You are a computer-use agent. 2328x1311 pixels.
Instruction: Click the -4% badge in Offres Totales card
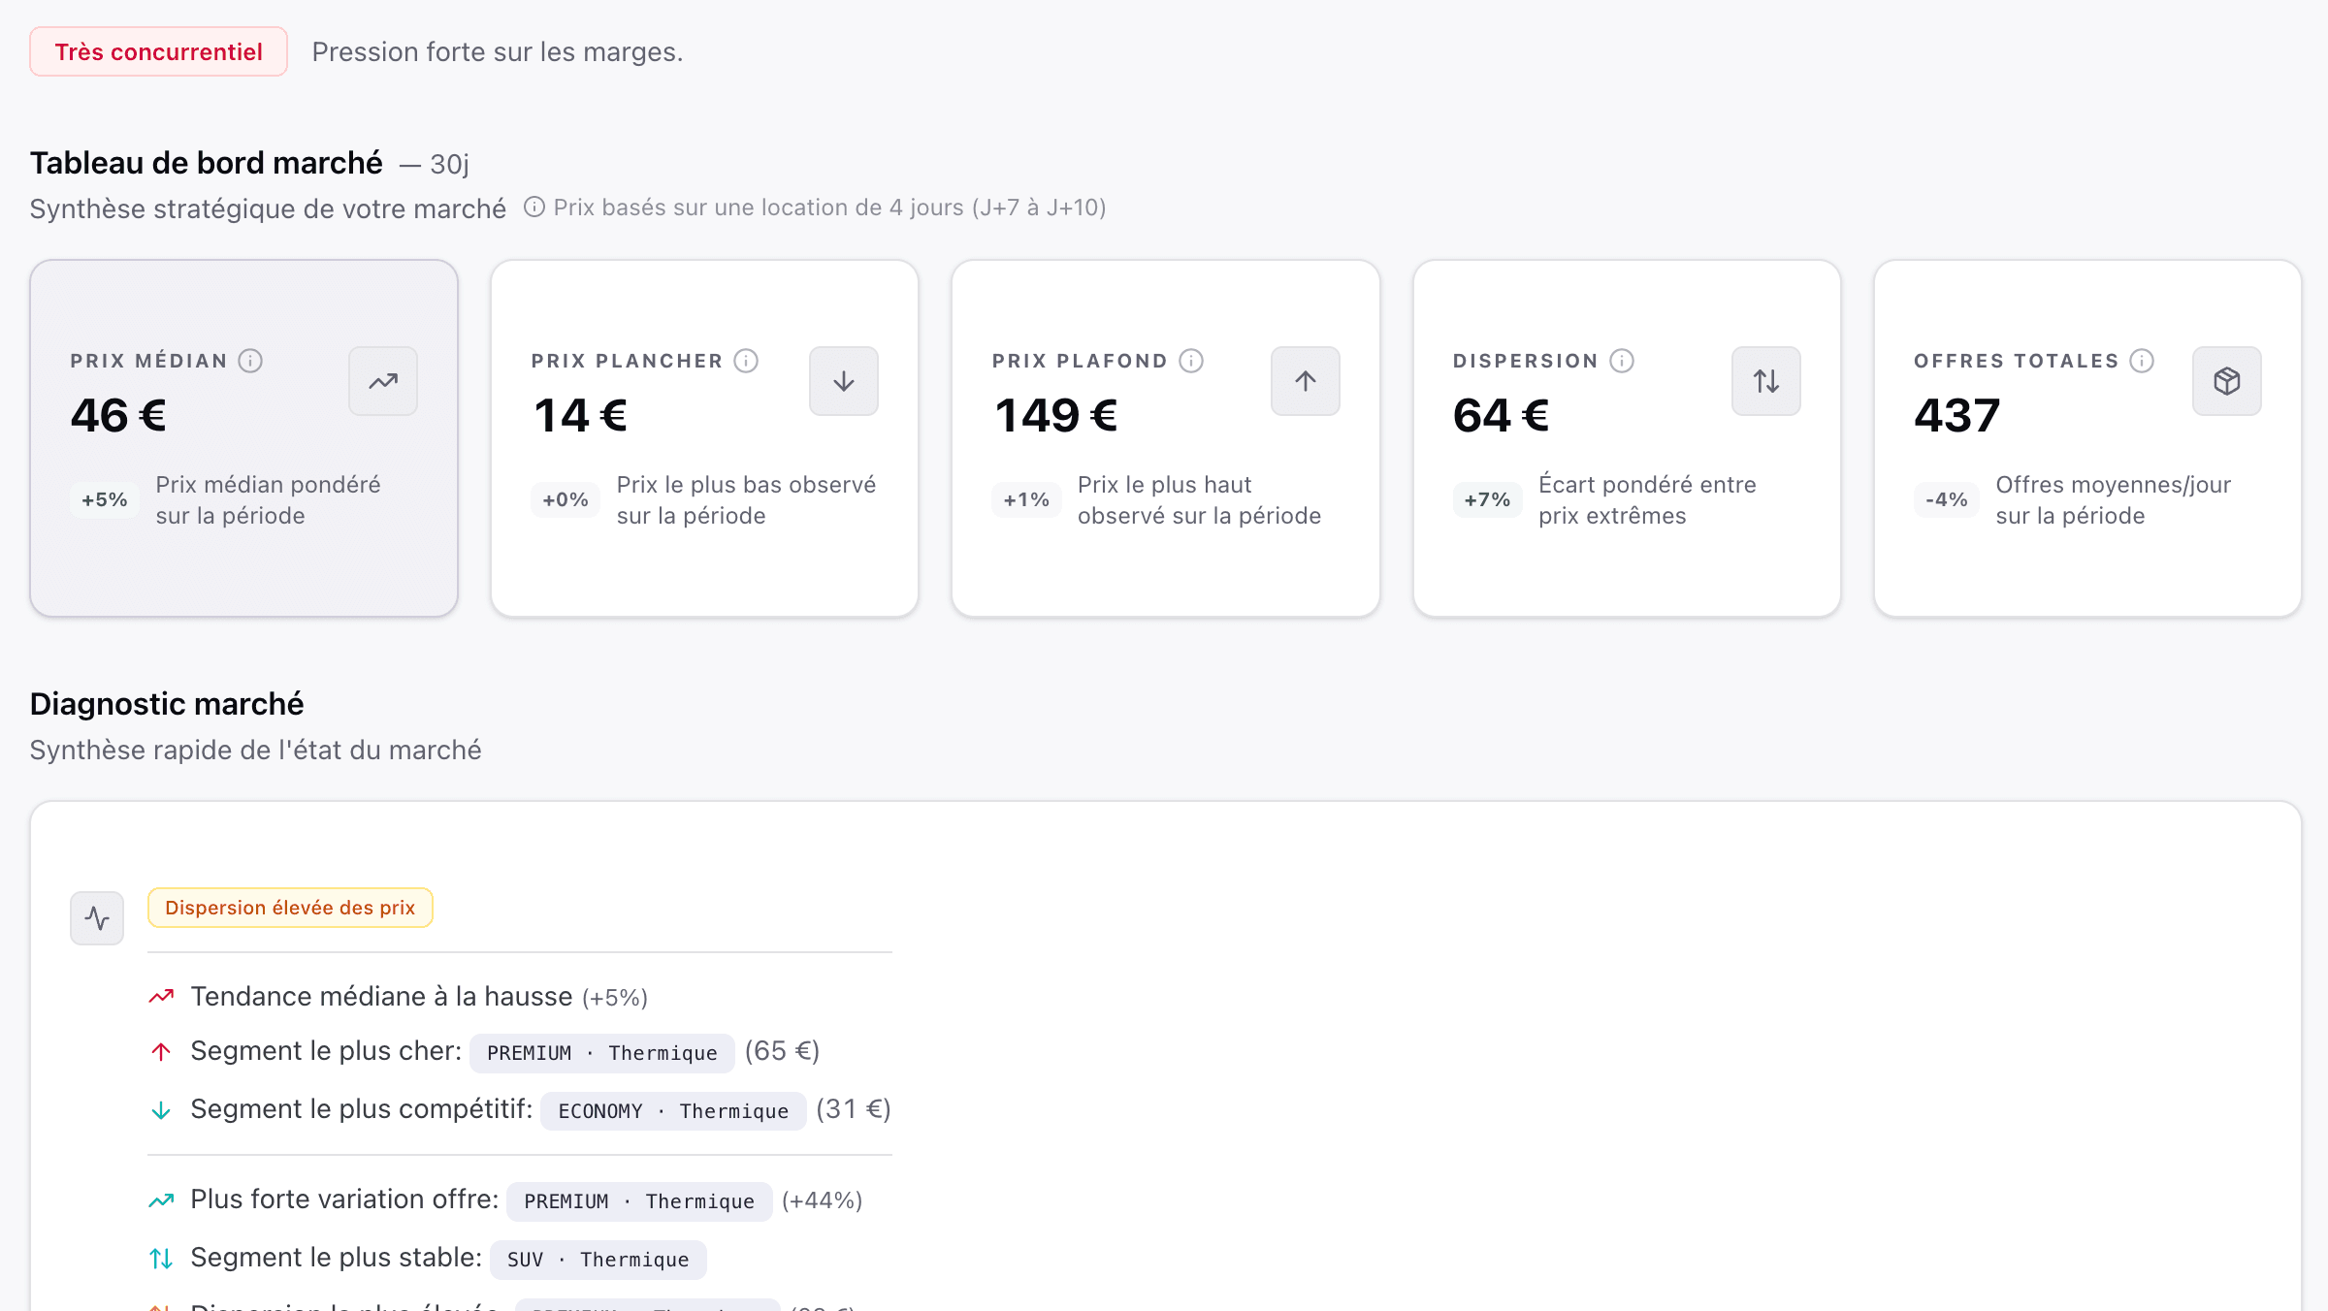click(x=1946, y=499)
